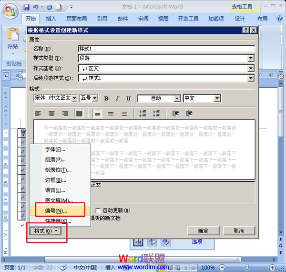286x272 pixels.
Task: Switch to 审阅 ribbon tab
Action: click(143, 19)
